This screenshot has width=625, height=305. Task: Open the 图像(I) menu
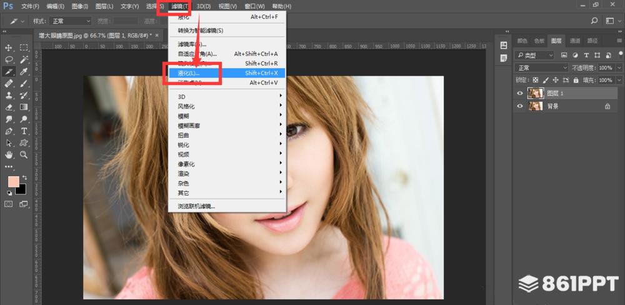(80, 6)
